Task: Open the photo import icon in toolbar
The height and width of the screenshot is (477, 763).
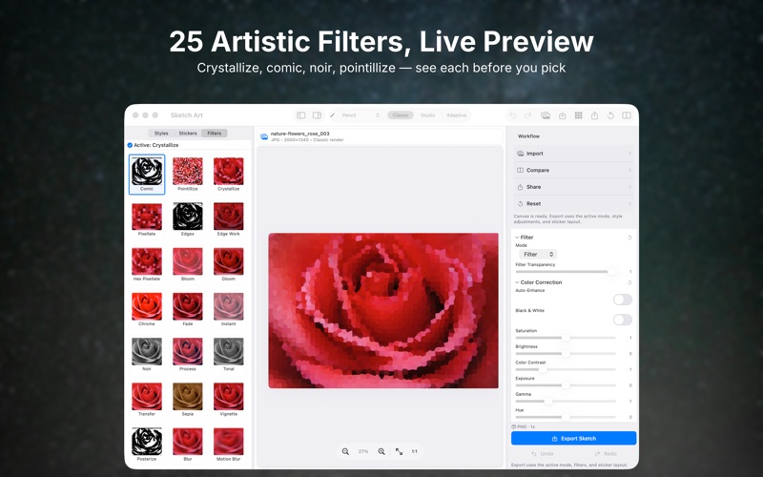Action: [546, 115]
